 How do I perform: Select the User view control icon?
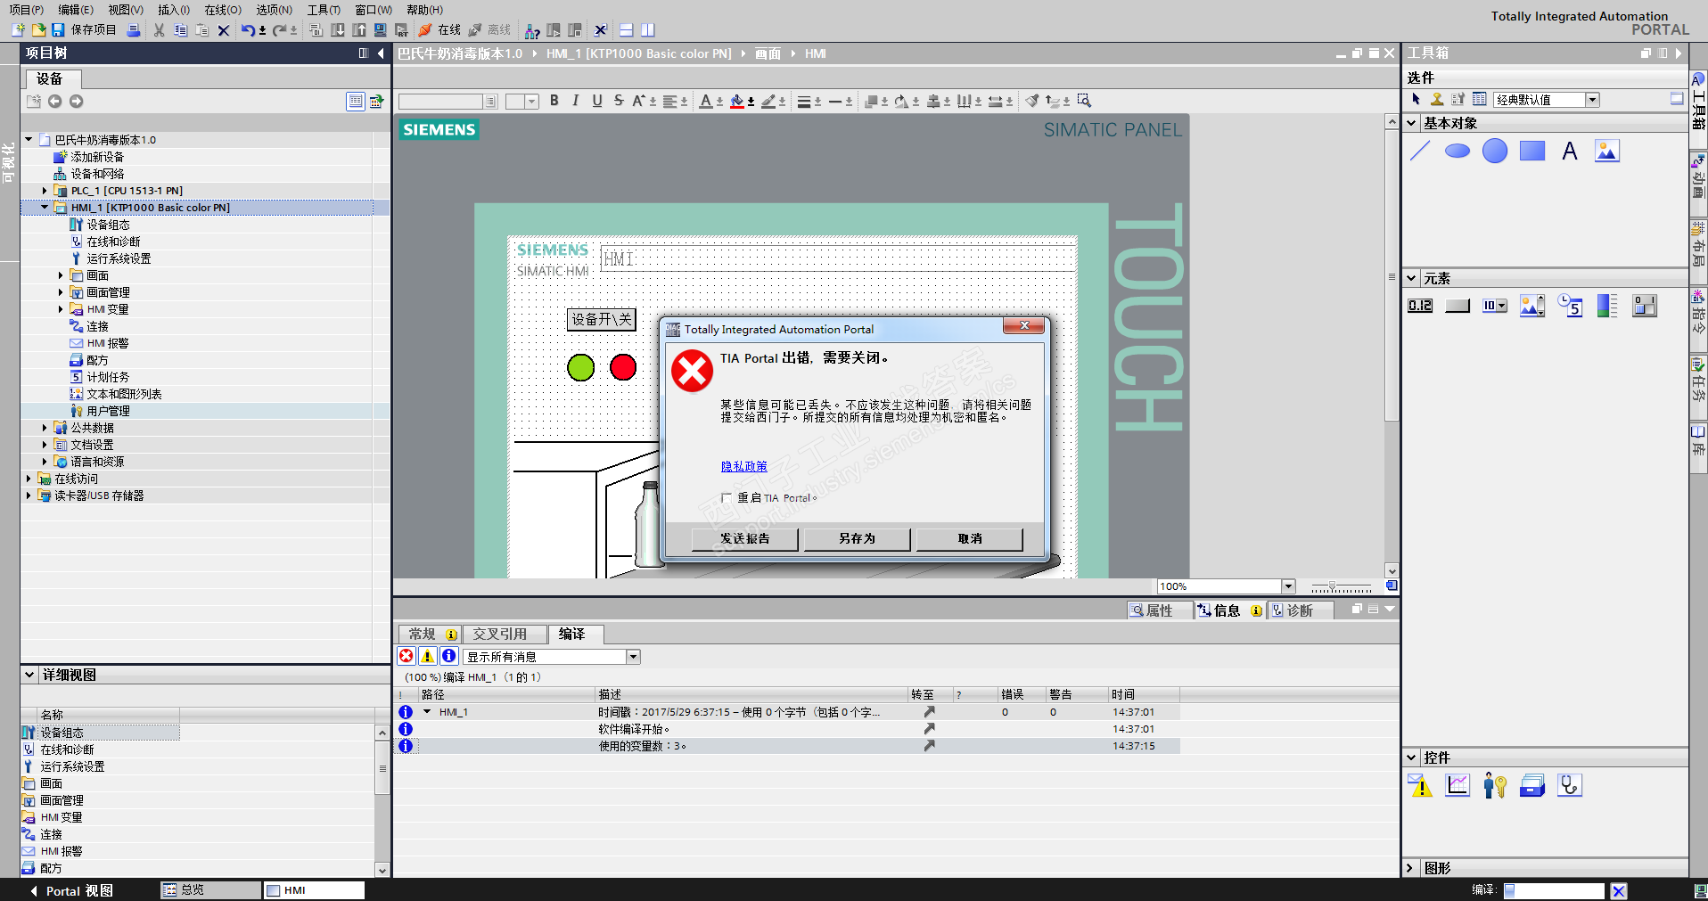(1495, 786)
